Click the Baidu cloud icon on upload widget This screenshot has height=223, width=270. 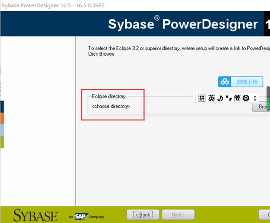(x=225, y=82)
